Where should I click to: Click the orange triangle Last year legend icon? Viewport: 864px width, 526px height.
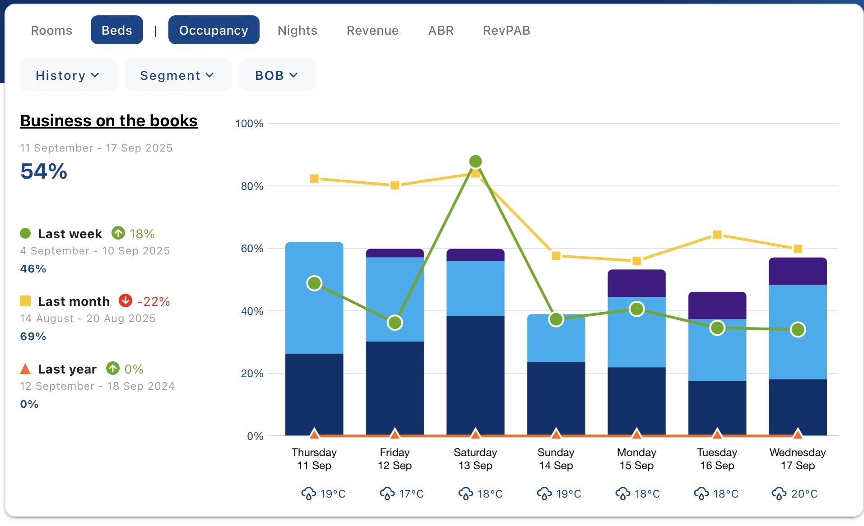(25, 369)
